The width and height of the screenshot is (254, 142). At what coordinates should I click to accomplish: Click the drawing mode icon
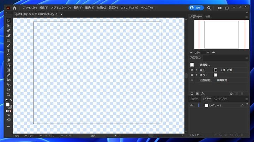tap(8, 115)
